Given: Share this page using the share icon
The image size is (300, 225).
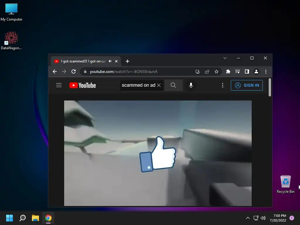Looking at the screenshot, I should (x=207, y=71).
